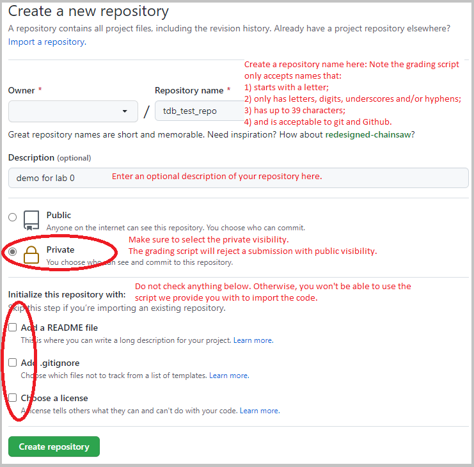Use the suggested name redesigned-chainsaw
Viewport: 474px width, 467px height.
click(369, 135)
